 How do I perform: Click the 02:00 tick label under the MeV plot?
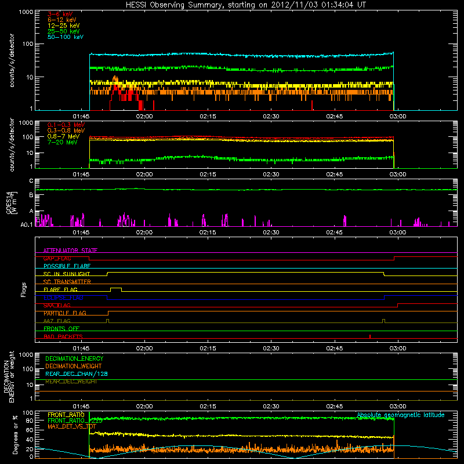(x=144, y=175)
